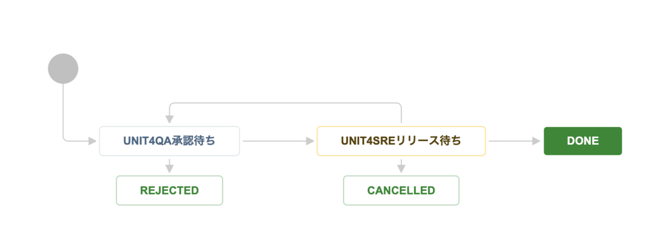Click the curved bend of the start transition
The image size is (655, 235).
click(65, 138)
